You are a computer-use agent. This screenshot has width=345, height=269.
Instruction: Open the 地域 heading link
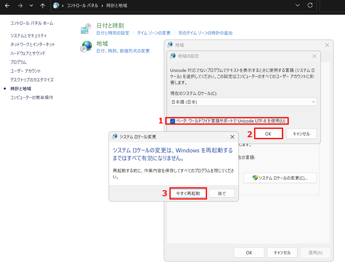pyautogui.click(x=102, y=44)
